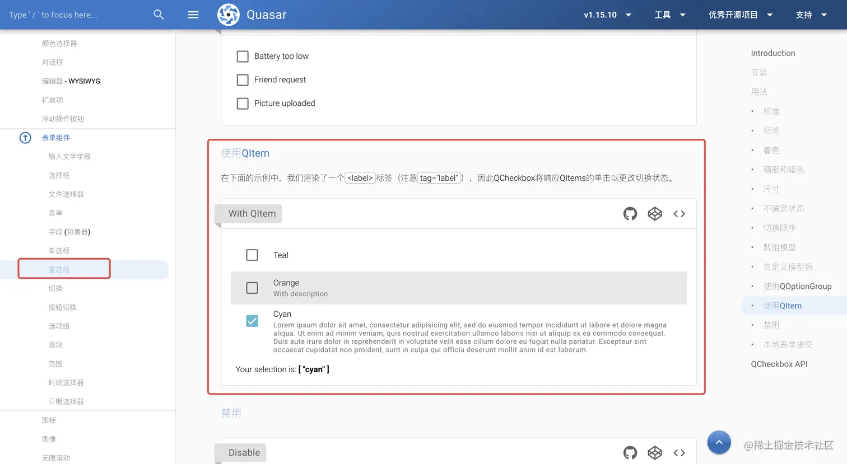Open With QItem example in CodePen
This screenshot has width=847, height=464.
point(655,214)
